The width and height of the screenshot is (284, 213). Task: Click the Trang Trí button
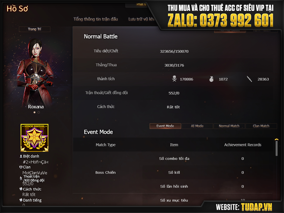pos(34,29)
